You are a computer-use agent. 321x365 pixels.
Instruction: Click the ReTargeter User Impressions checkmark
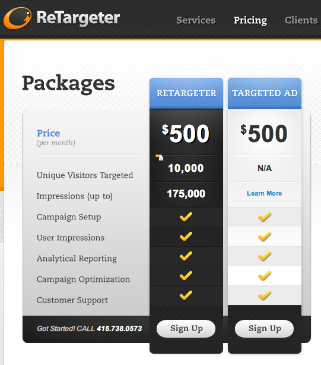point(186,236)
